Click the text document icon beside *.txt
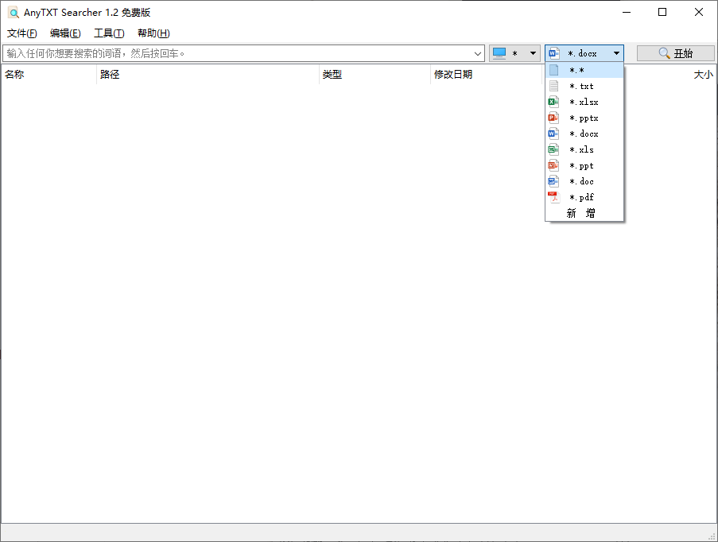 pyautogui.click(x=553, y=86)
